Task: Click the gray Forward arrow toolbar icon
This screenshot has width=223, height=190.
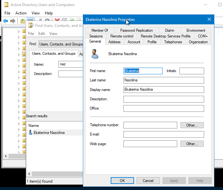Action: tap(13, 21)
